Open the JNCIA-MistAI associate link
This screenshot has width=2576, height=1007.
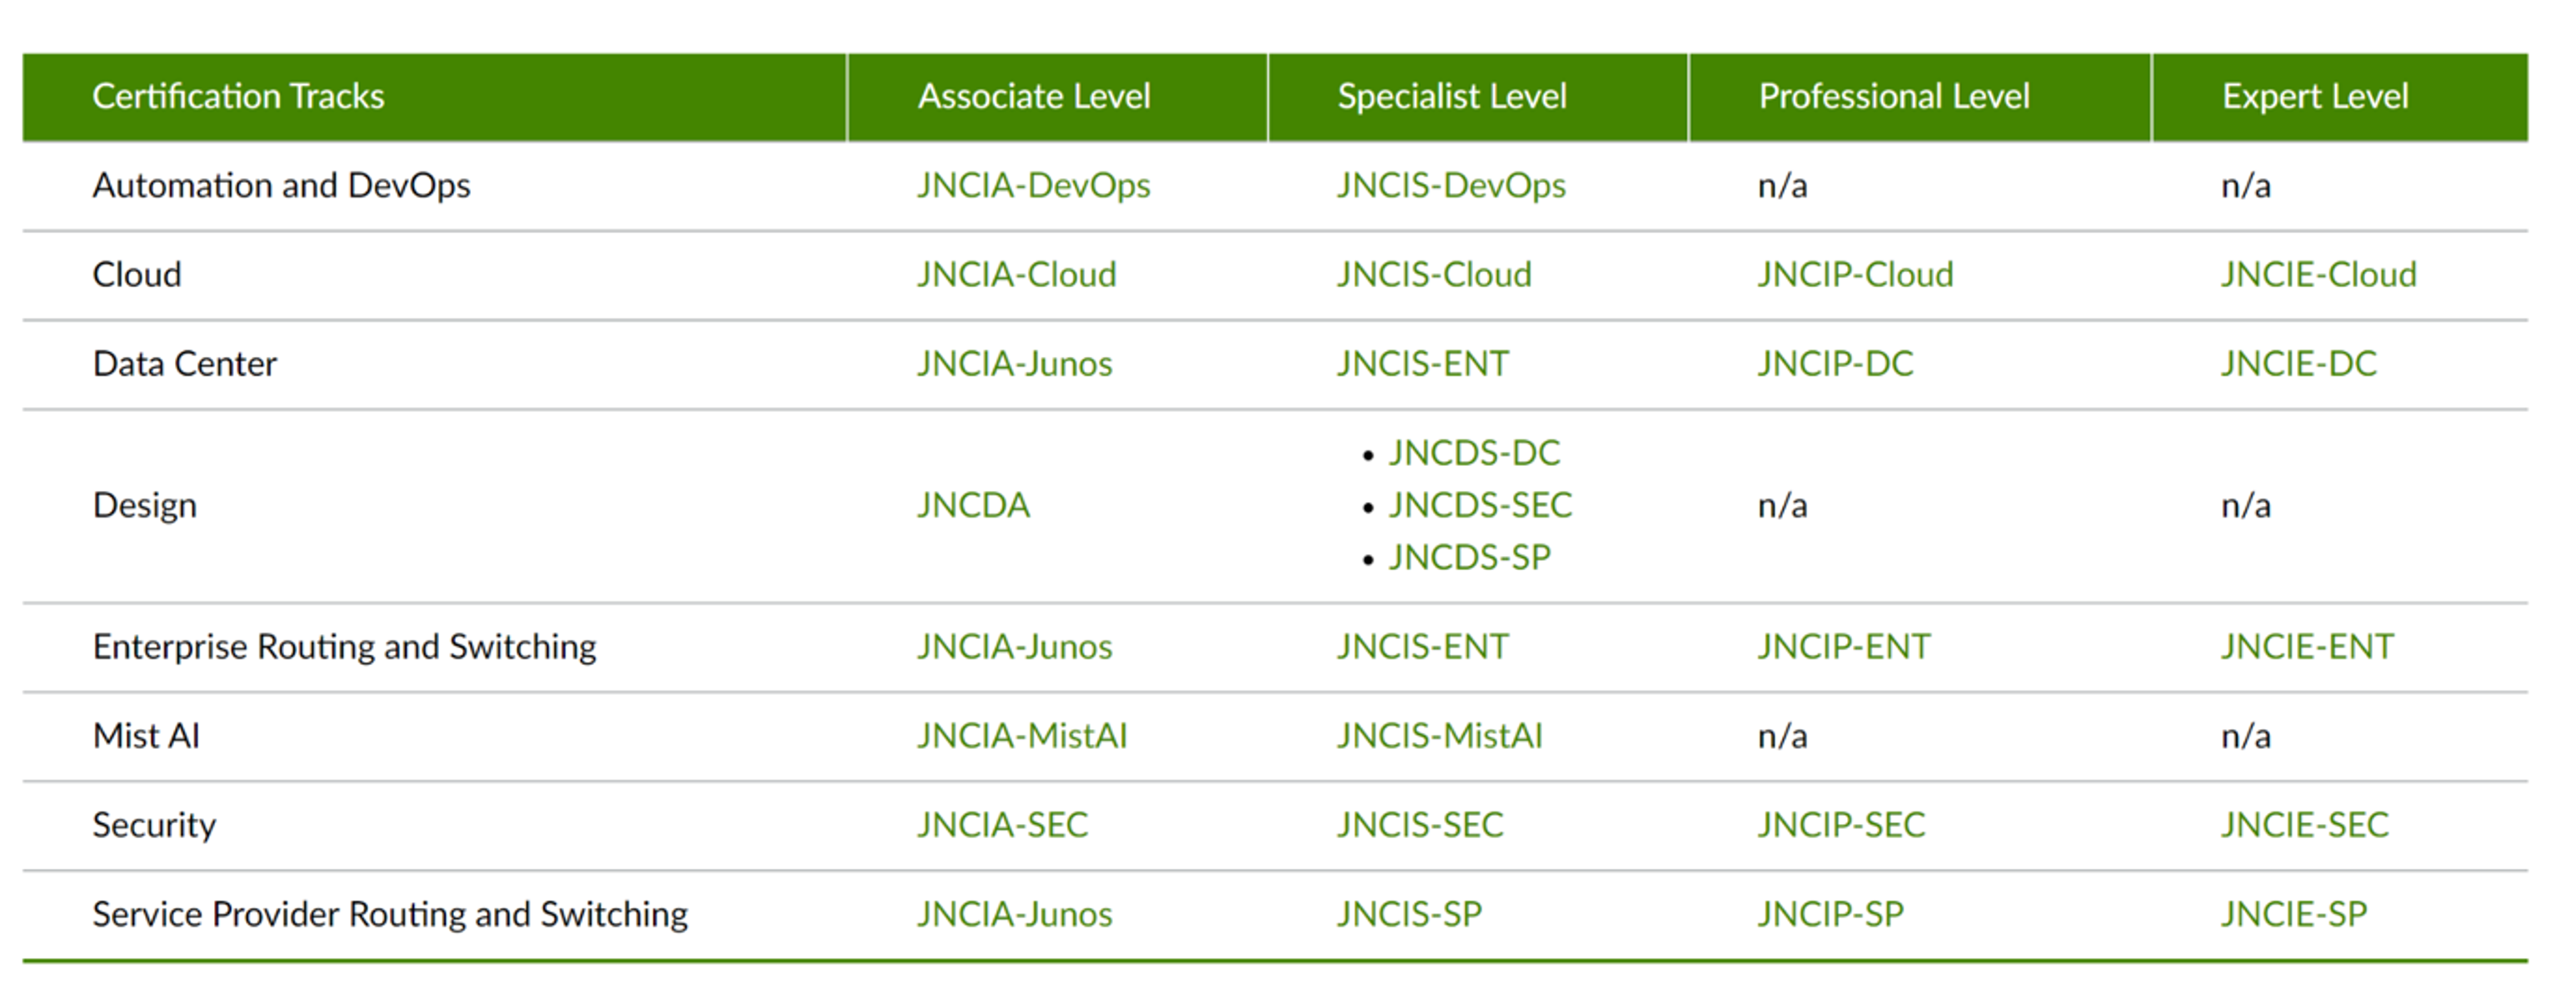tap(1022, 737)
